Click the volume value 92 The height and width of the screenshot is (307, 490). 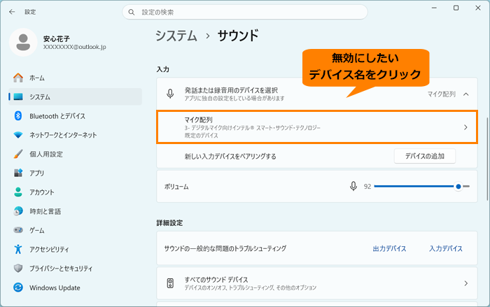(367, 187)
